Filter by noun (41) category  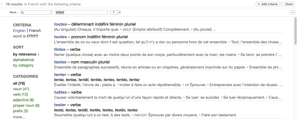click(x=21, y=89)
